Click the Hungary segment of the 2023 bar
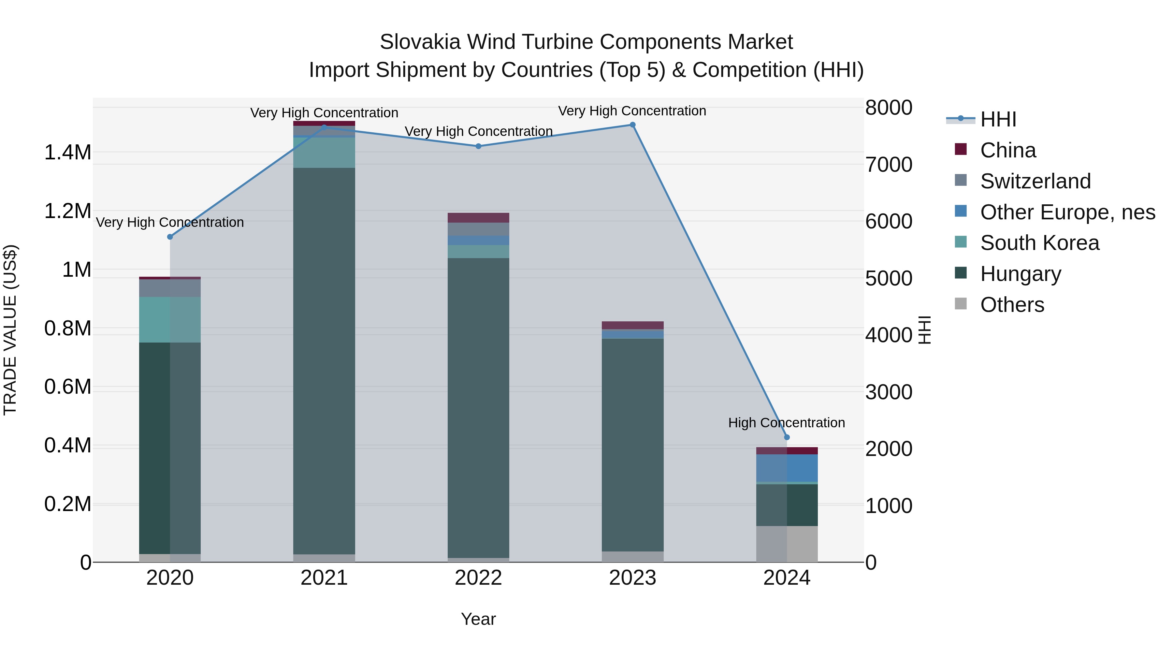This screenshot has width=1173, height=660. [x=632, y=445]
